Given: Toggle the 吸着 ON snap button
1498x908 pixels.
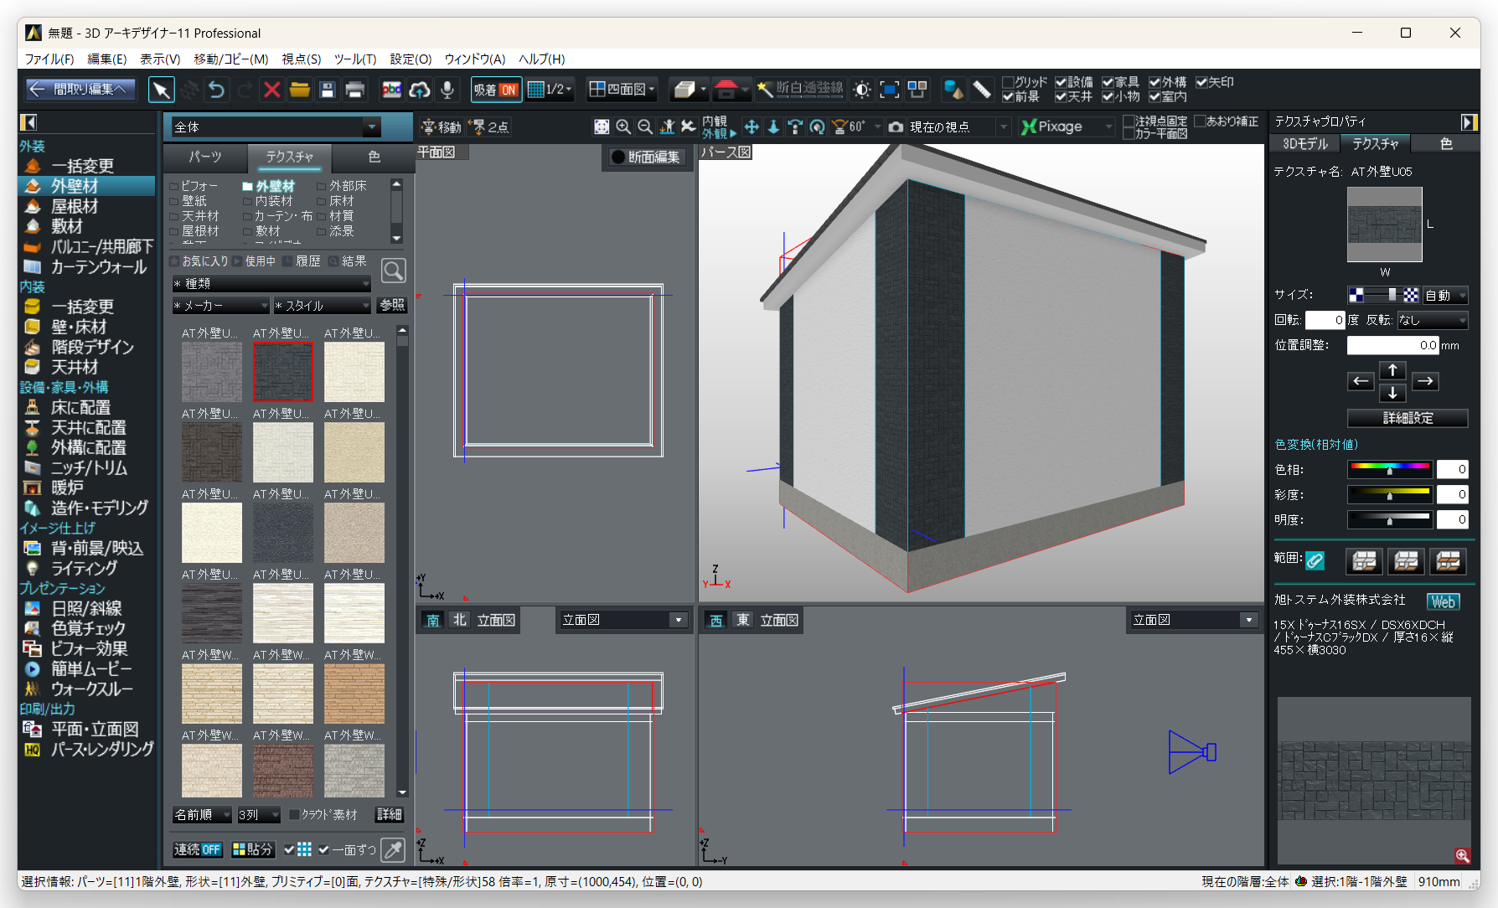Looking at the screenshot, I should pyautogui.click(x=496, y=90).
